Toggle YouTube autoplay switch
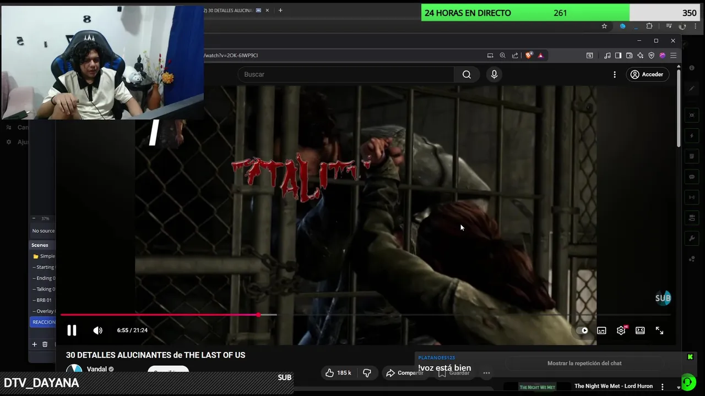 [583, 331]
